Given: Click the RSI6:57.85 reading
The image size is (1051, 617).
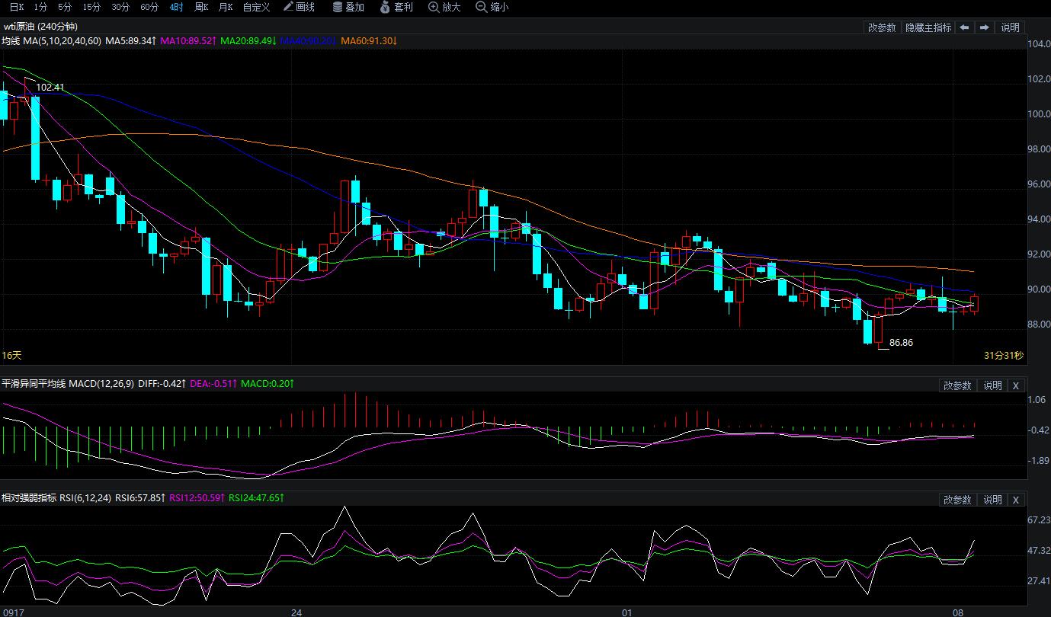Looking at the screenshot, I should click(140, 498).
